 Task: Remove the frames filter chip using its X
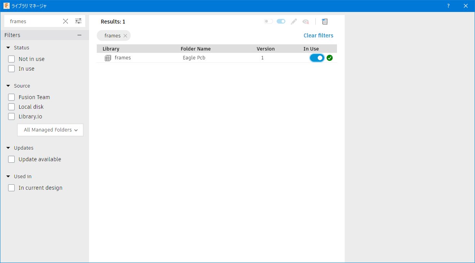coord(125,36)
